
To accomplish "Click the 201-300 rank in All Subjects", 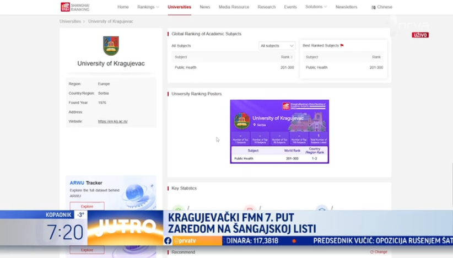I will click(x=287, y=67).
